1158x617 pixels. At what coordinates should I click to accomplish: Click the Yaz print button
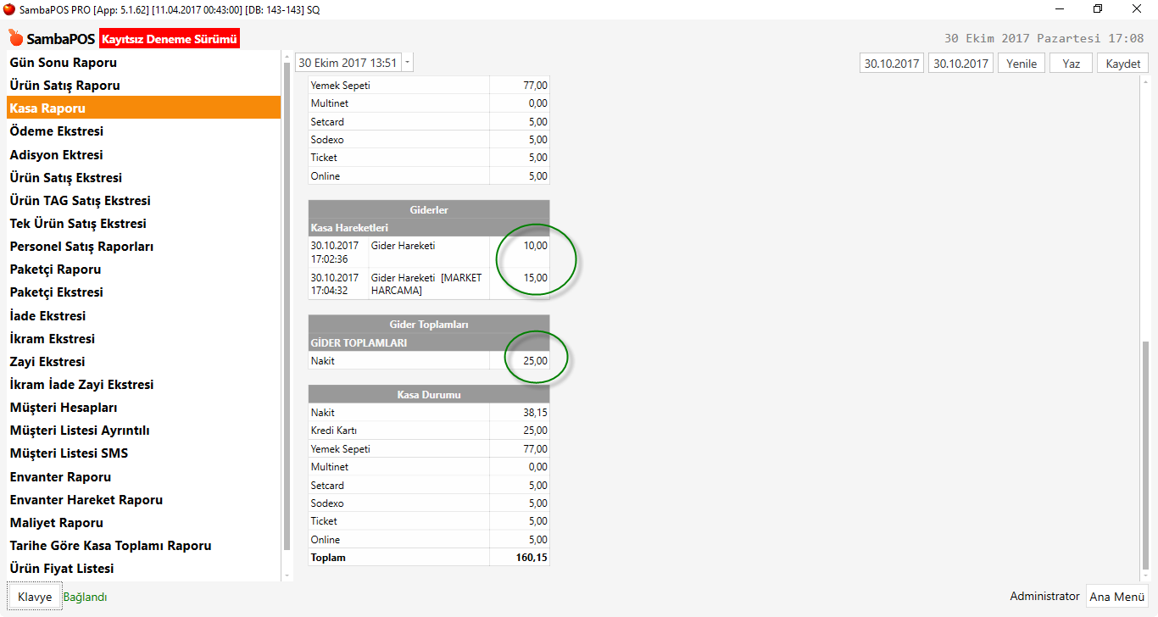(1071, 64)
